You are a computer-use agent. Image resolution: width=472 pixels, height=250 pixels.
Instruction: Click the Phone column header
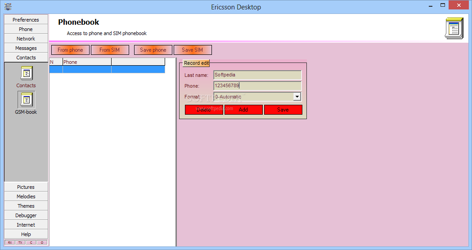pos(87,62)
